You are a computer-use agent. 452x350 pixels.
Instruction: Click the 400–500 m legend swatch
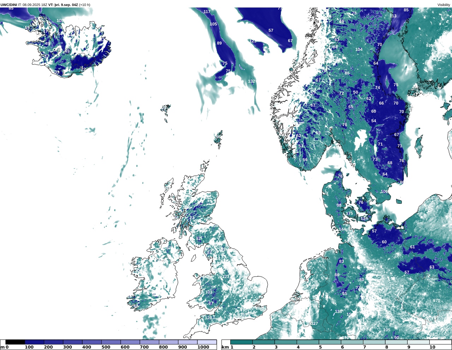click(x=91, y=342)
